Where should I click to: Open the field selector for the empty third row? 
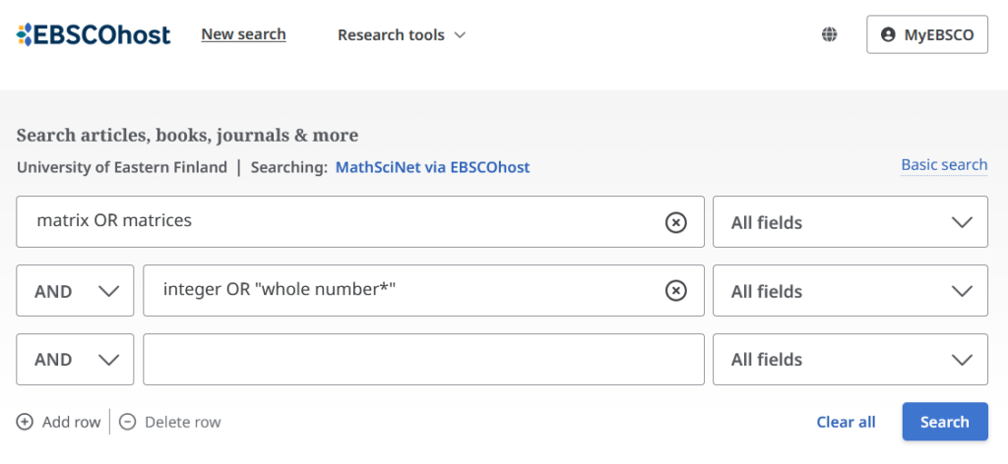850,360
